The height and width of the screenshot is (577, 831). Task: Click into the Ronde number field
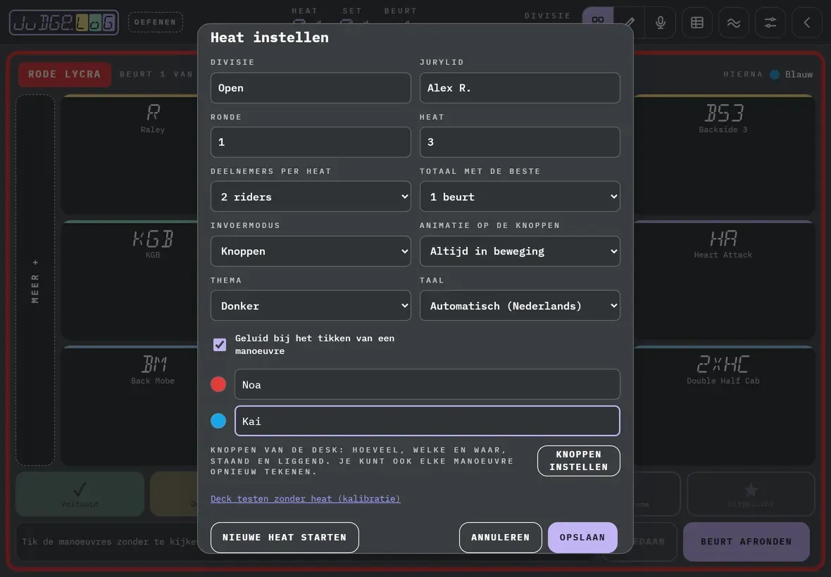click(x=311, y=142)
